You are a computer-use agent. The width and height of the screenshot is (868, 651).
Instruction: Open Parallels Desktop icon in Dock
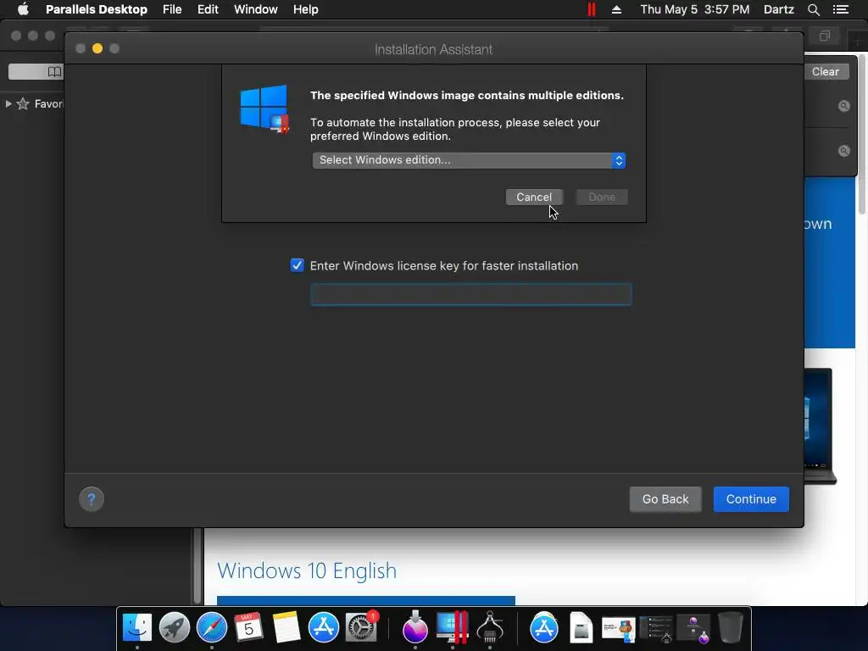click(x=453, y=627)
